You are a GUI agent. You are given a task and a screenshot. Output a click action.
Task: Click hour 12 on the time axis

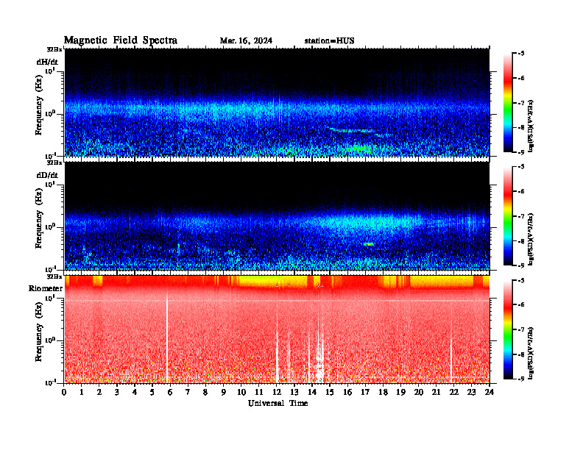[x=277, y=392]
